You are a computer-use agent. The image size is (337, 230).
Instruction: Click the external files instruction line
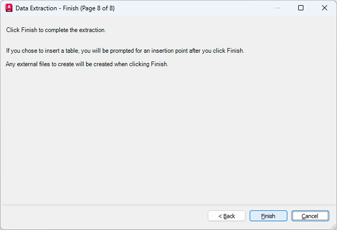(87, 65)
